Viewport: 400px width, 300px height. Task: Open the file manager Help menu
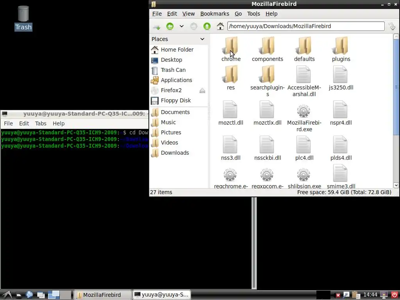[x=271, y=14]
